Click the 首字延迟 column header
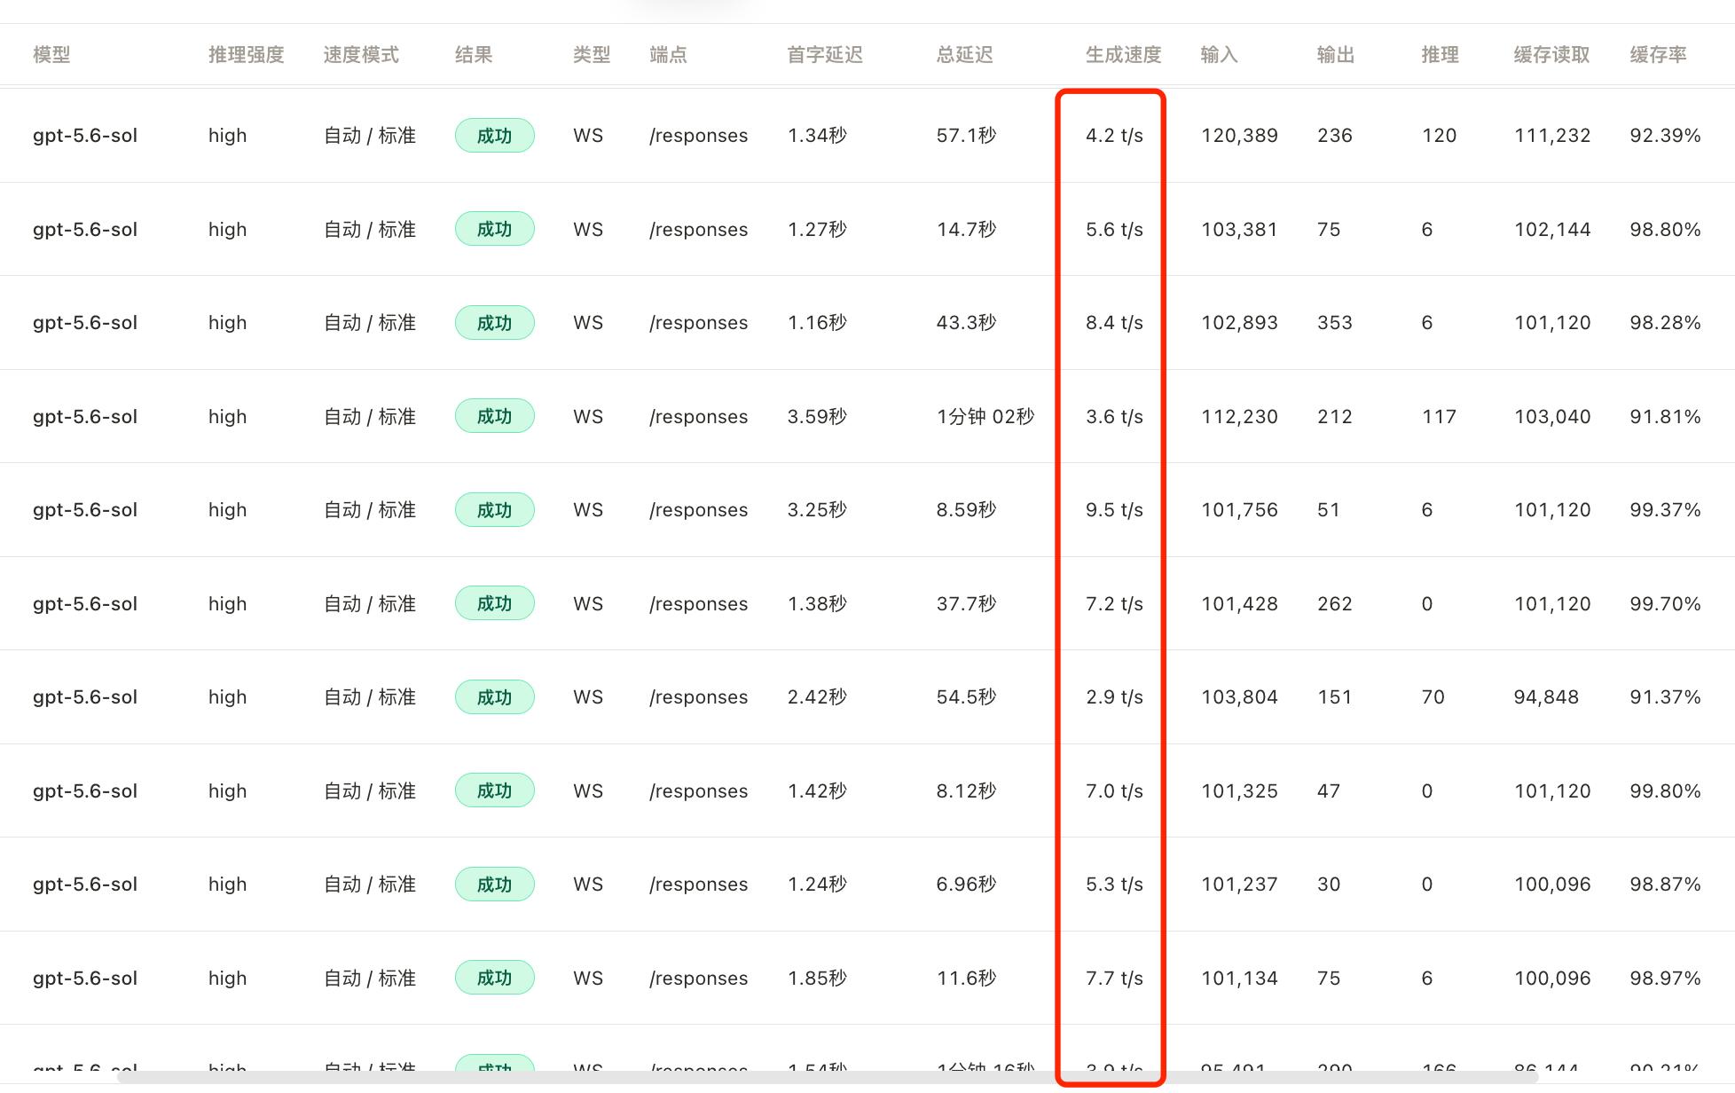 tap(825, 55)
